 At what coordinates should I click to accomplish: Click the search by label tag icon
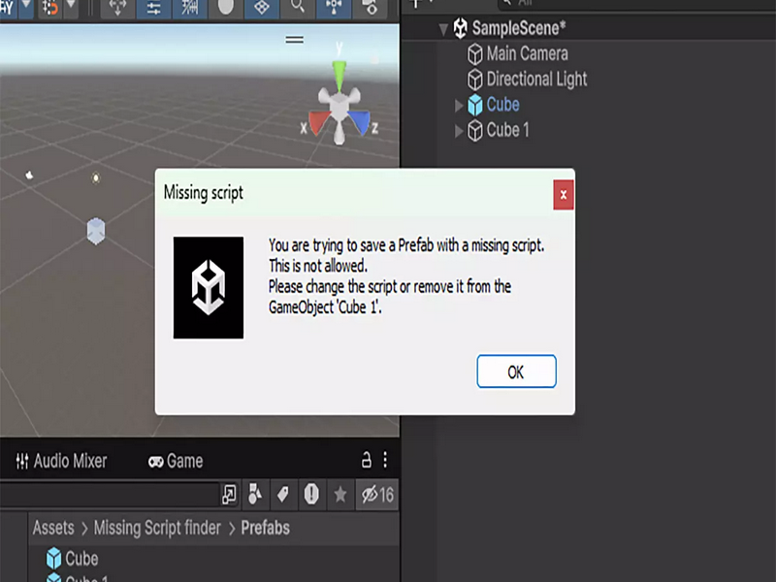click(x=283, y=494)
